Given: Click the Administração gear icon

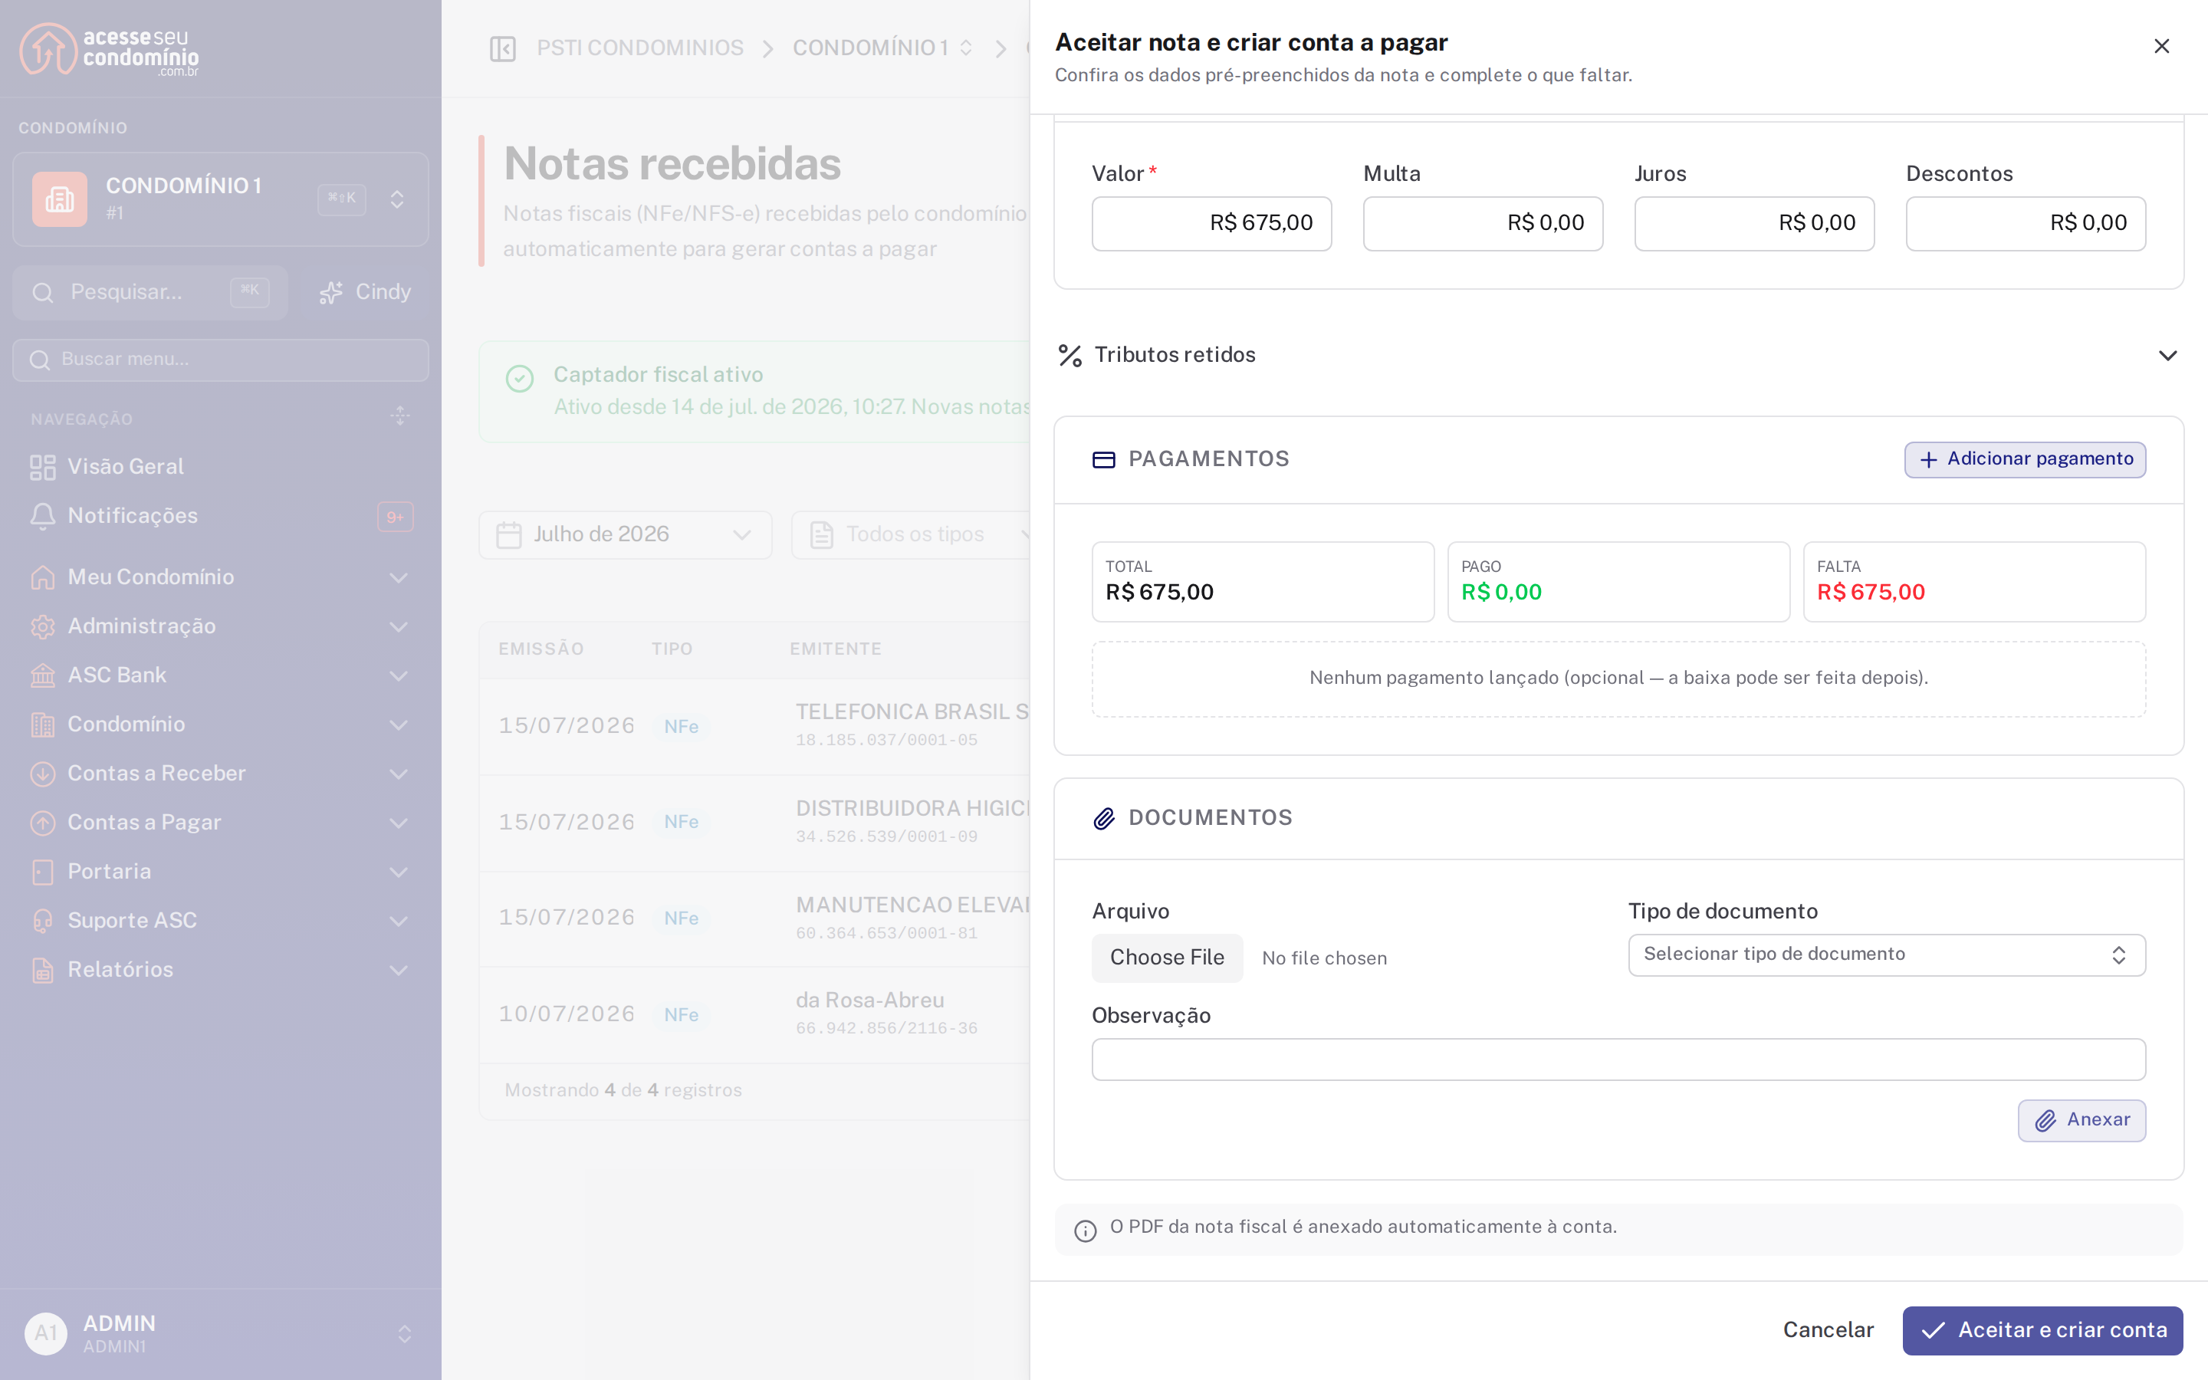Looking at the screenshot, I should 43,626.
